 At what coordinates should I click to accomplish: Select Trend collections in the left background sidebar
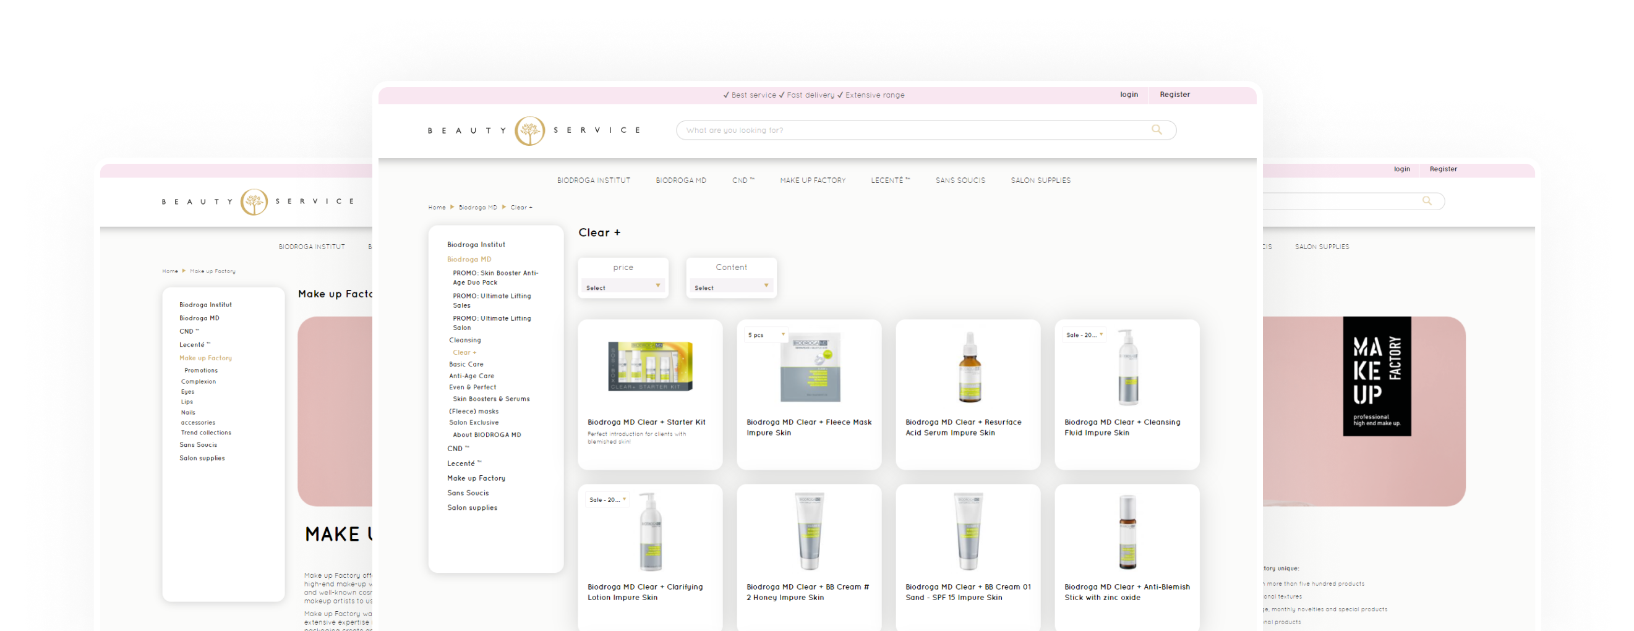tap(205, 433)
